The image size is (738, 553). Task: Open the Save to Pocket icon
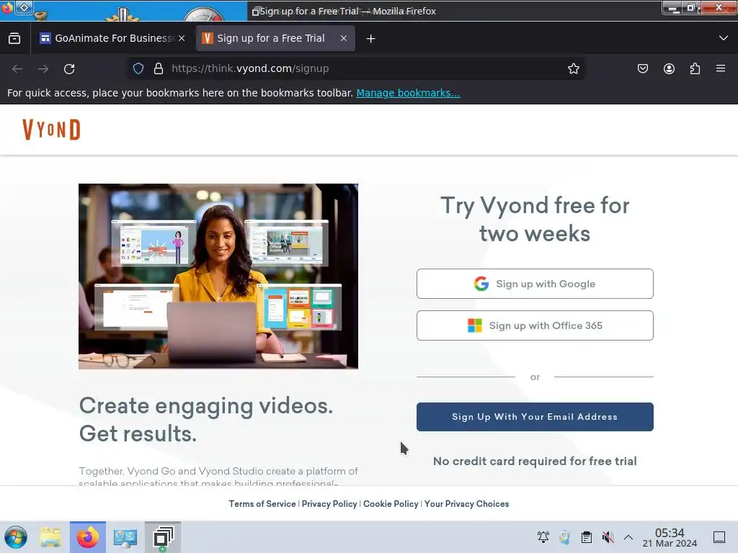coord(642,68)
